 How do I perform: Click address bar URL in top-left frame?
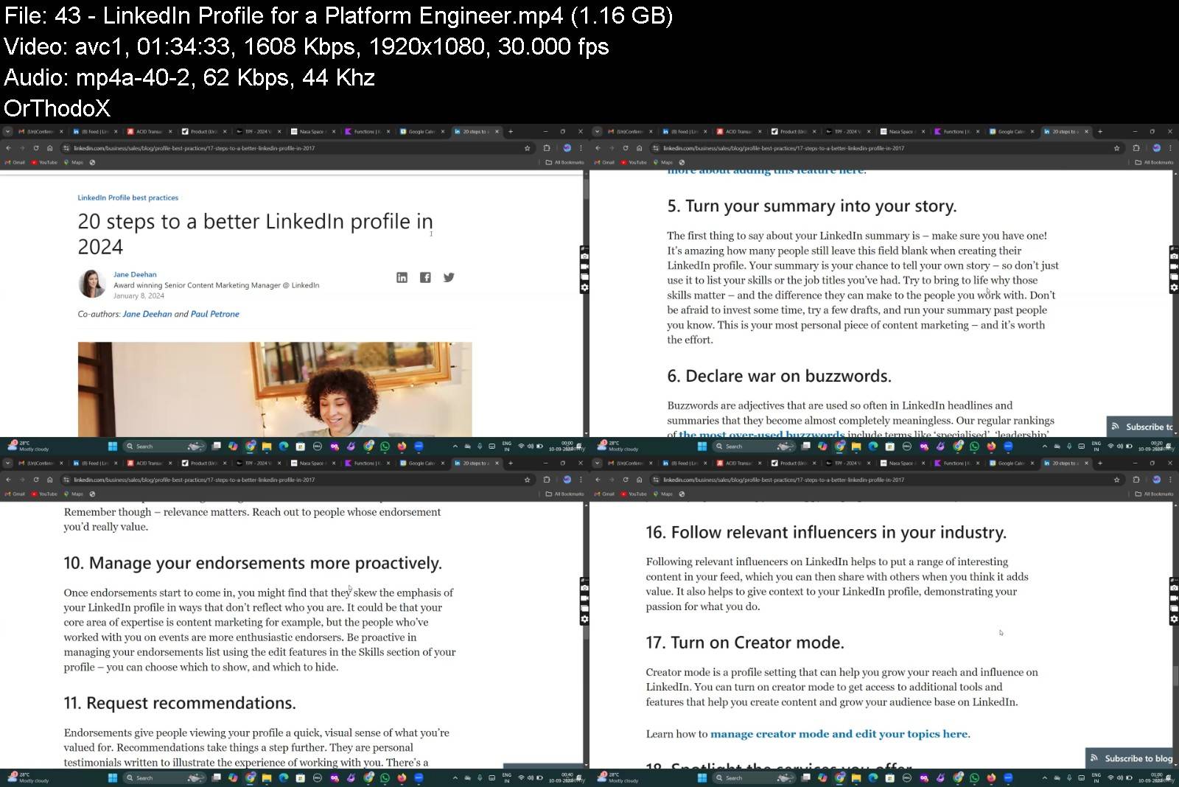[x=194, y=148]
